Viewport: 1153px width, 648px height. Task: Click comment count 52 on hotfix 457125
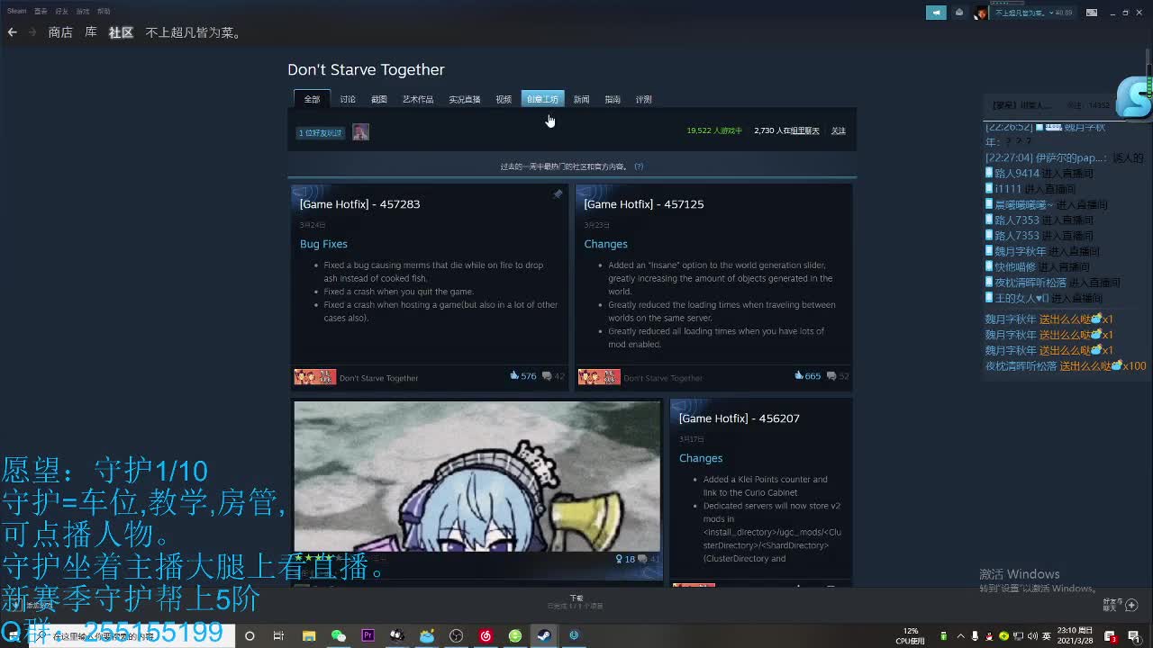click(839, 376)
